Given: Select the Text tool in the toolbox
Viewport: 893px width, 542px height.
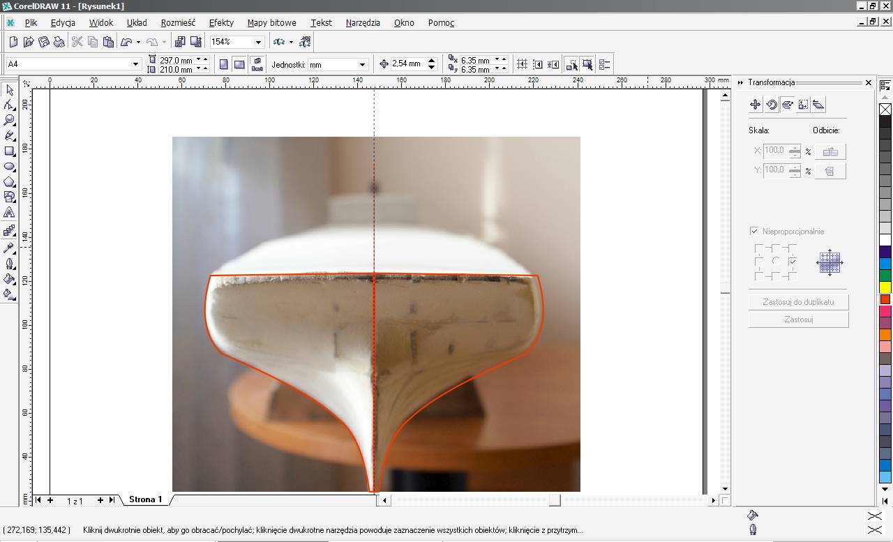Looking at the screenshot, I should click(9, 212).
